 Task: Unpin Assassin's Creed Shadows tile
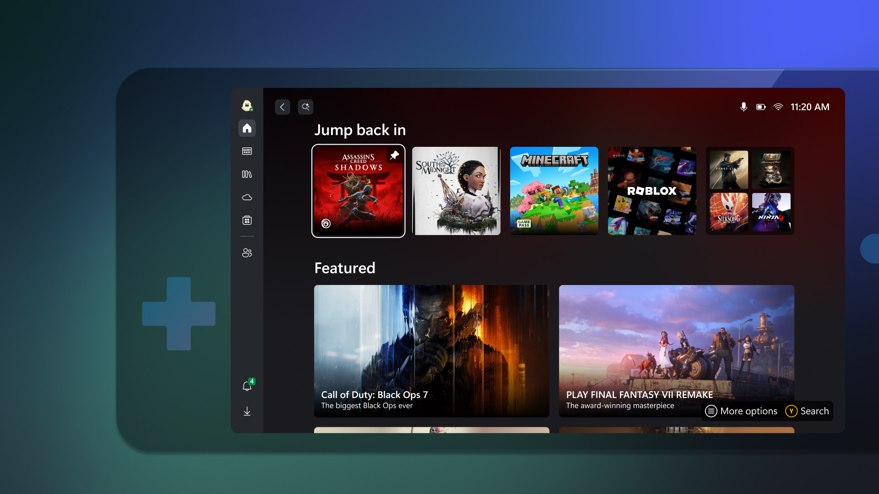pos(394,155)
